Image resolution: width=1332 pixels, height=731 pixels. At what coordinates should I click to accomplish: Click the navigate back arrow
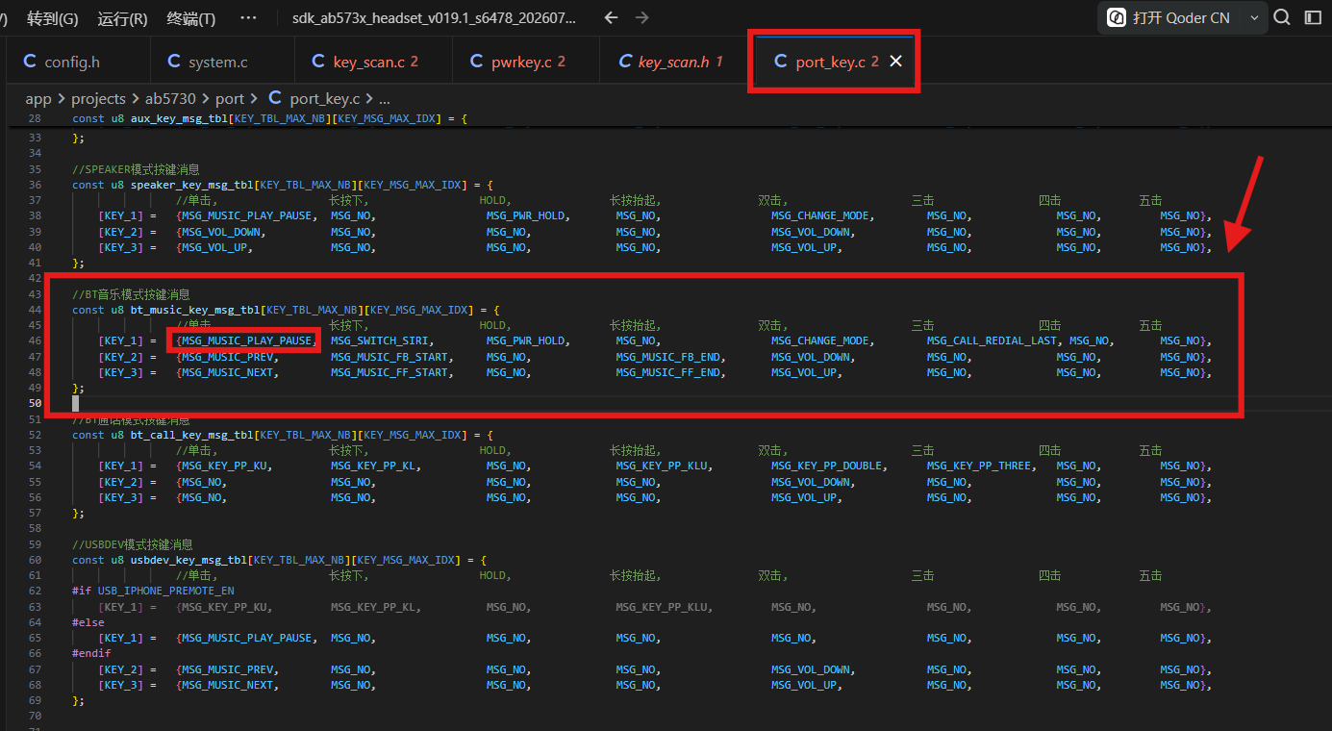(611, 18)
